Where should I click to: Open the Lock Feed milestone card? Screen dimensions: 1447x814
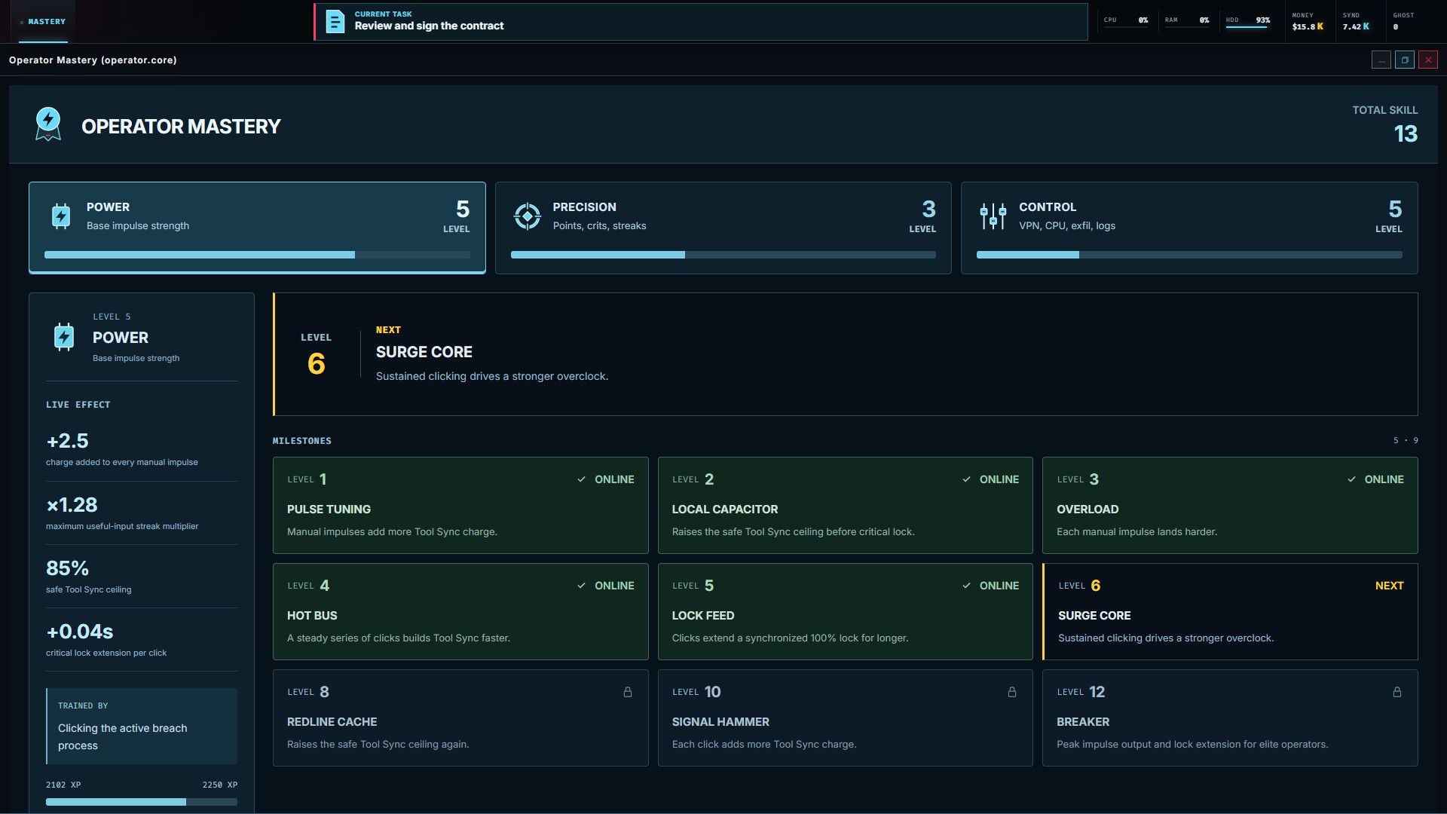coord(845,611)
